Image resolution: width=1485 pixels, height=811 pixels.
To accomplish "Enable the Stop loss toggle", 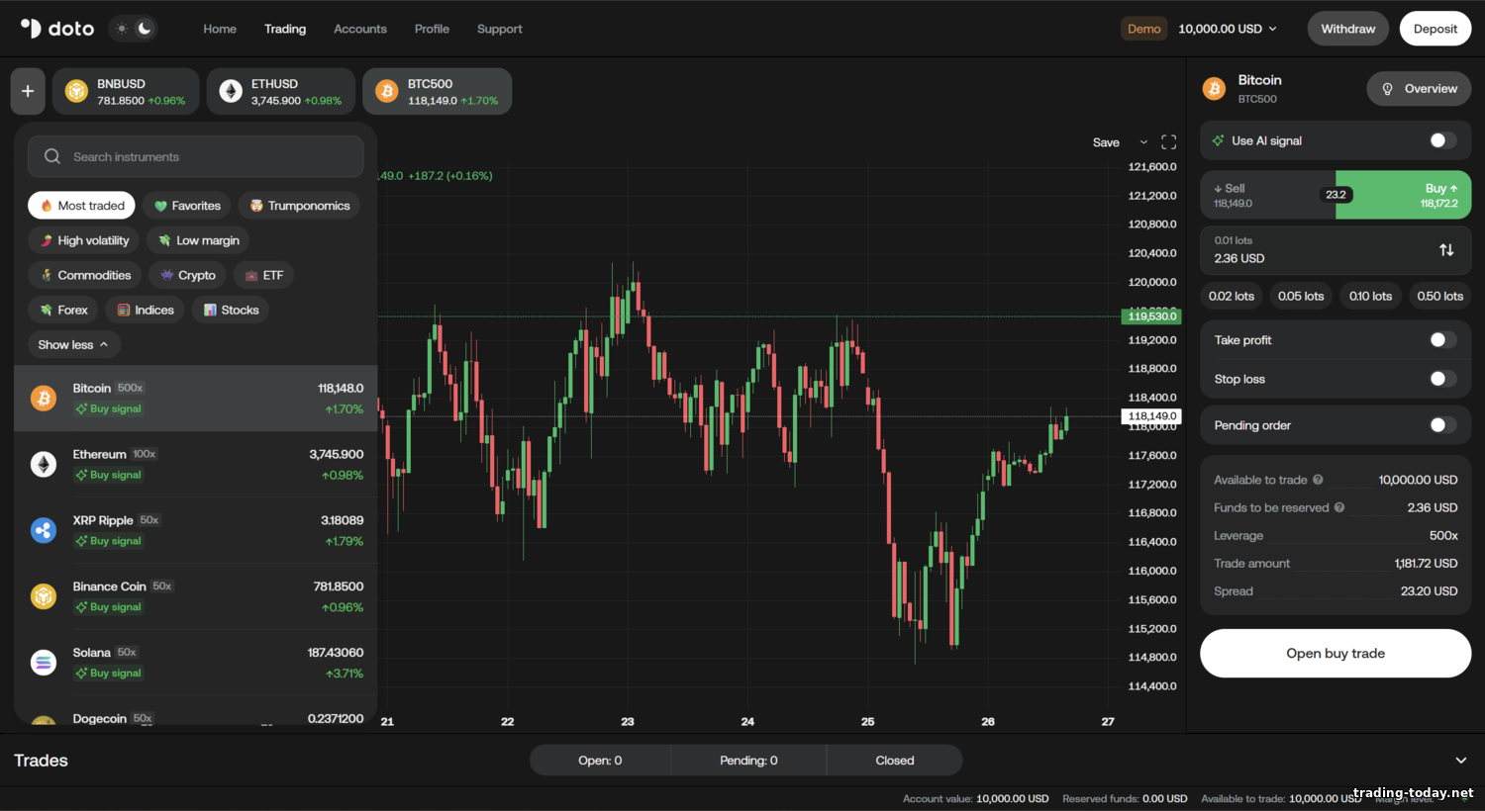I will tap(1442, 379).
